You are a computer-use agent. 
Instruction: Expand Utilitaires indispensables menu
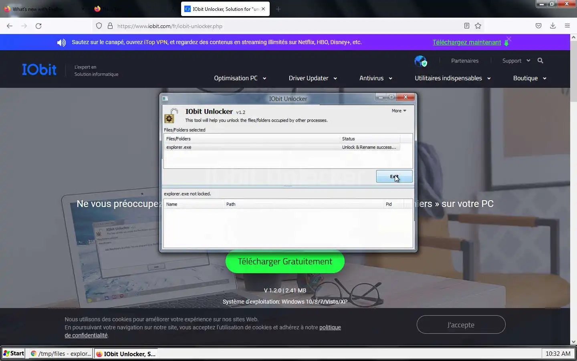pyautogui.click(x=452, y=78)
